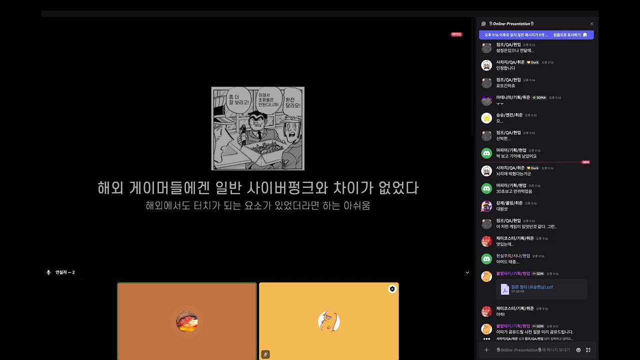Click the 연설자 — 2 label
Image resolution: width=640 pixels, height=360 pixels.
pyautogui.click(x=65, y=272)
